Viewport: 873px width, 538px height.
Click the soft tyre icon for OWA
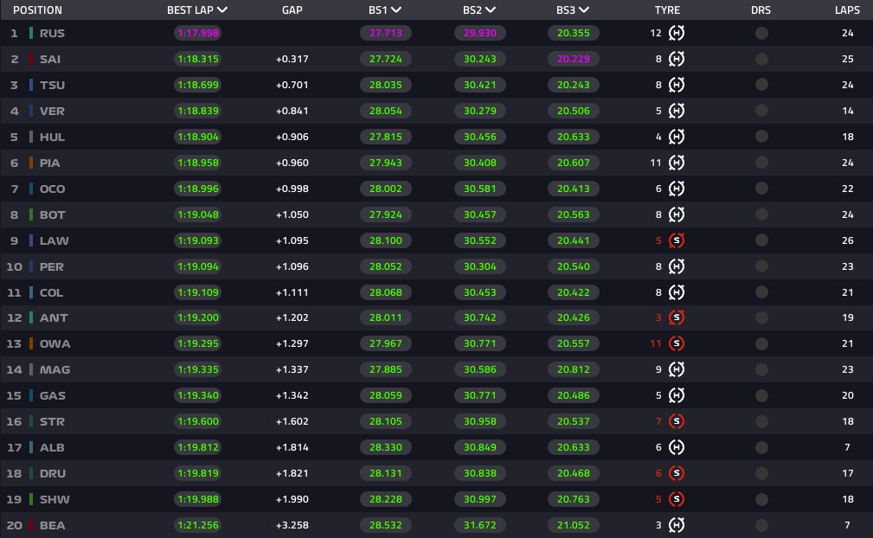tap(676, 343)
